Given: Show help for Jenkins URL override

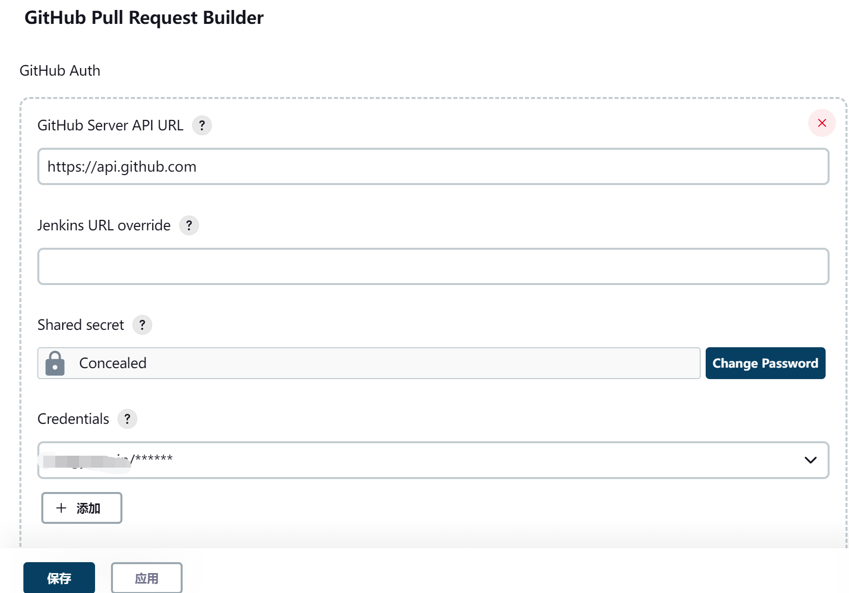Looking at the screenshot, I should [189, 225].
